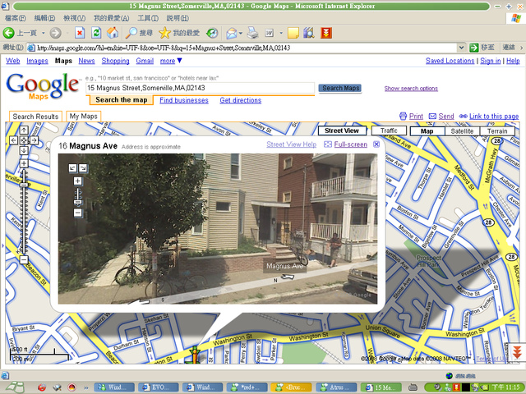Close the Street View bubble
Screen dimensions: 526x394
(x=376, y=144)
